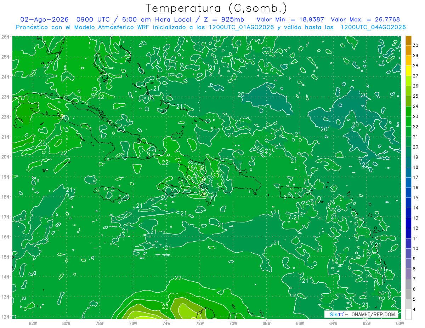
Task: Select the date text '02-Ago-2026'
Action: pyautogui.click(x=44, y=19)
